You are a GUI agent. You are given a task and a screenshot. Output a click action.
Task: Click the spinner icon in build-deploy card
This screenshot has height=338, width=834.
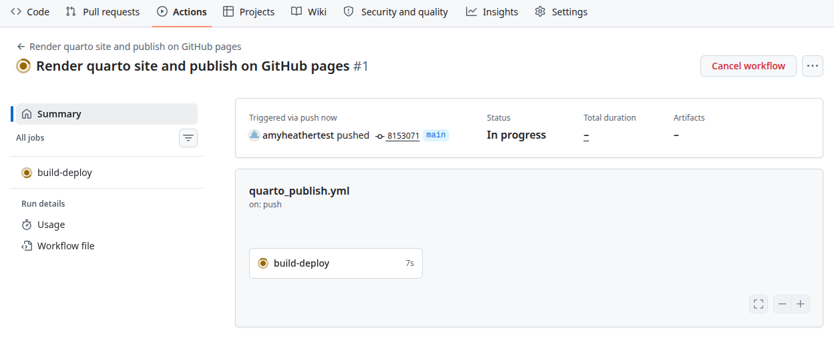(x=263, y=263)
